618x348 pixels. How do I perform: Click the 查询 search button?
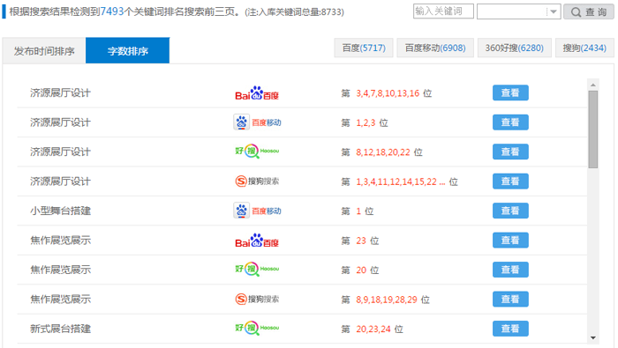pos(589,11)
